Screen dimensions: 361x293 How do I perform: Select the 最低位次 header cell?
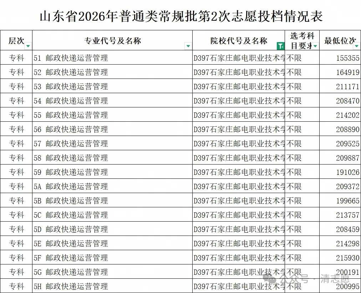tap(340, 40)
